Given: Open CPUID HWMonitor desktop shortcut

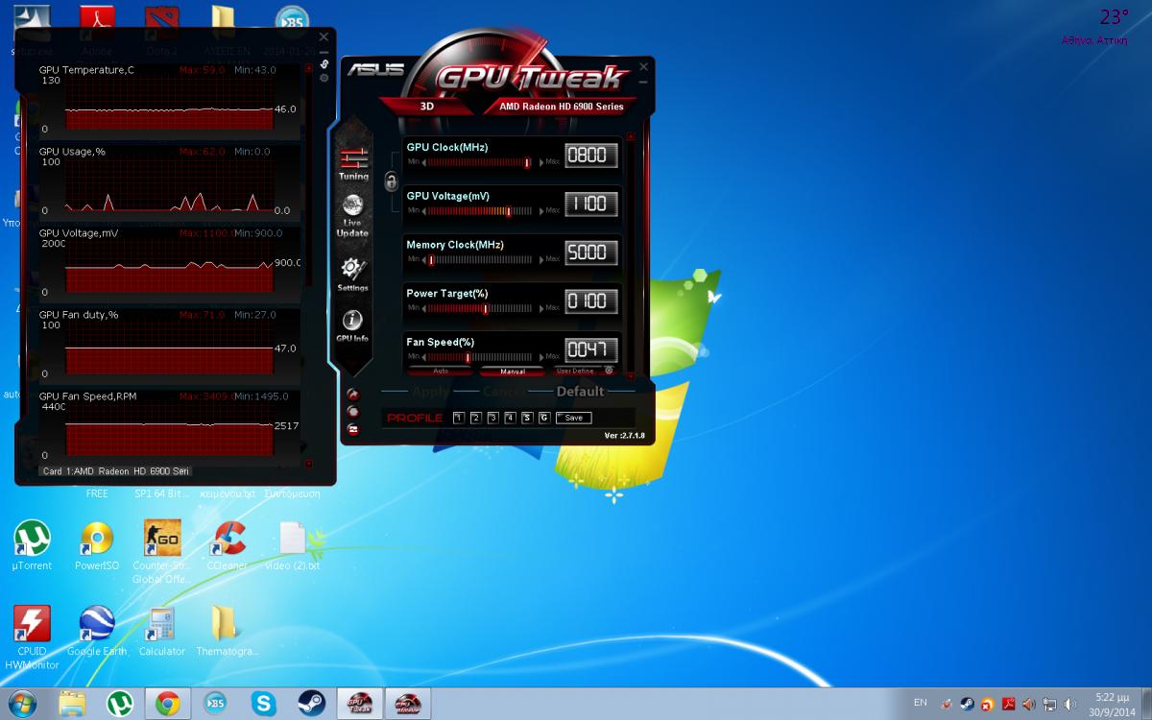Looking at the screenshot, I should [x=32, y=637].
